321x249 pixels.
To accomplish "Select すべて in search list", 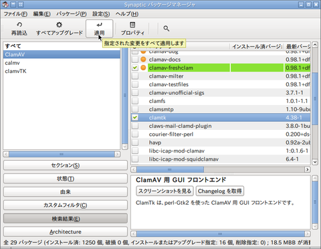I will tap(62, 46).
